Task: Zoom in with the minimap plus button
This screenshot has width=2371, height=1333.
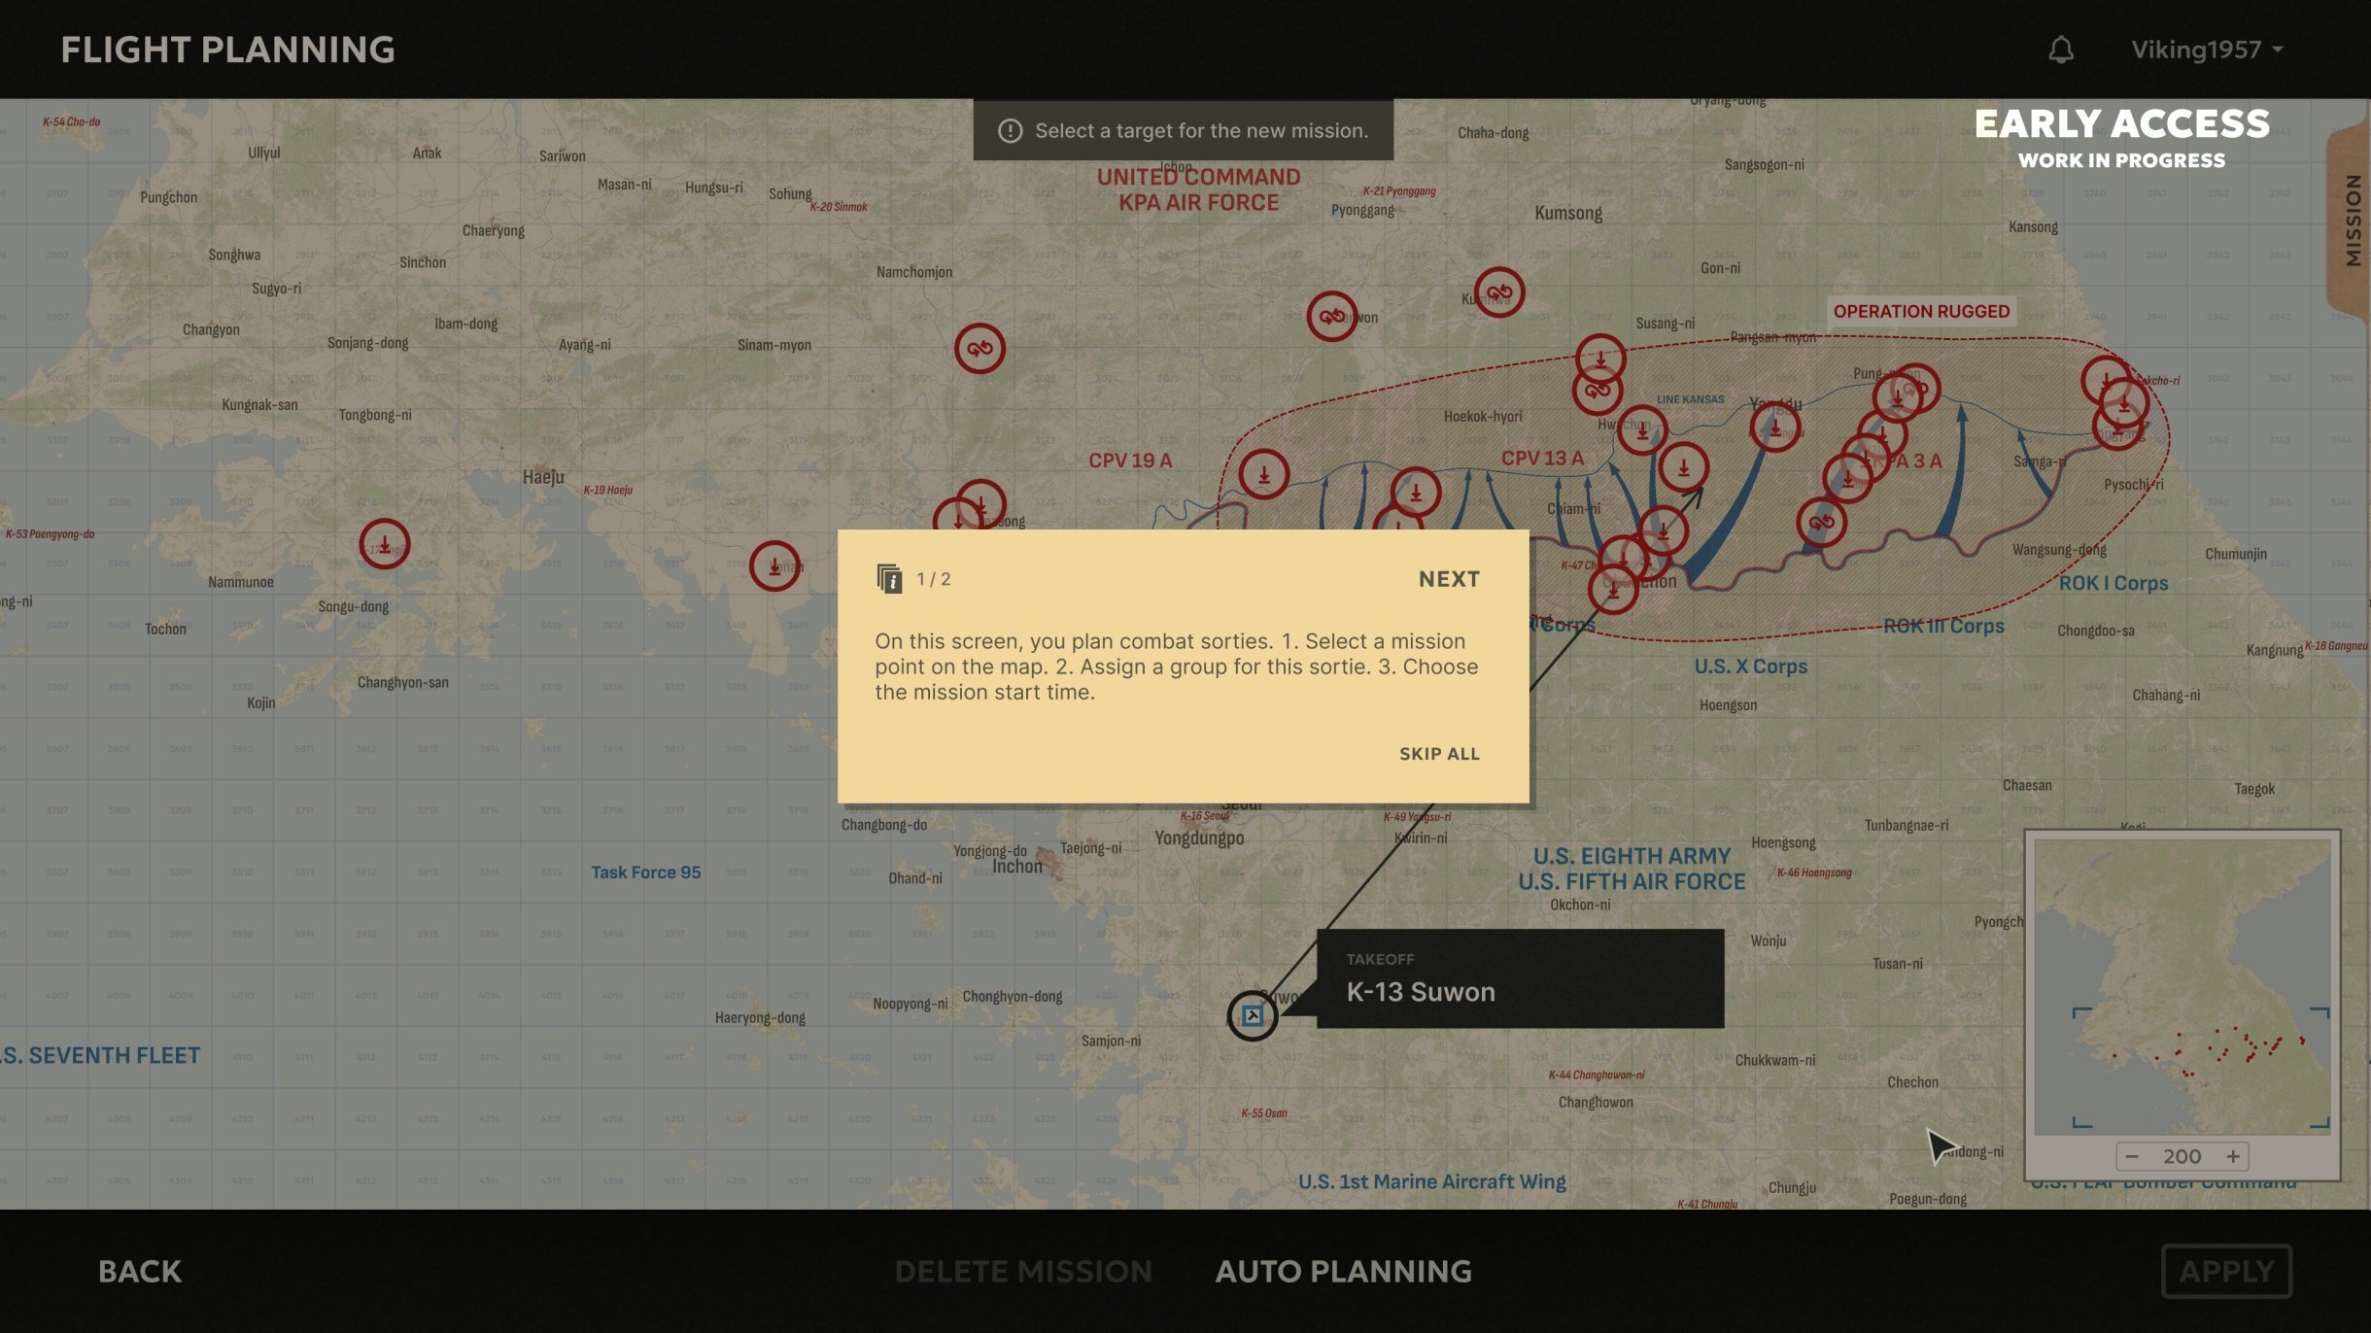Action: coord(2233,1156)
